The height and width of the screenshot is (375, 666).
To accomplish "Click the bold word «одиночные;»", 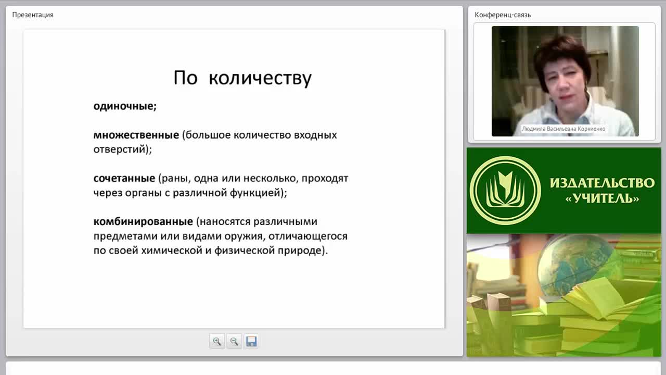I will tap(125, 106).
